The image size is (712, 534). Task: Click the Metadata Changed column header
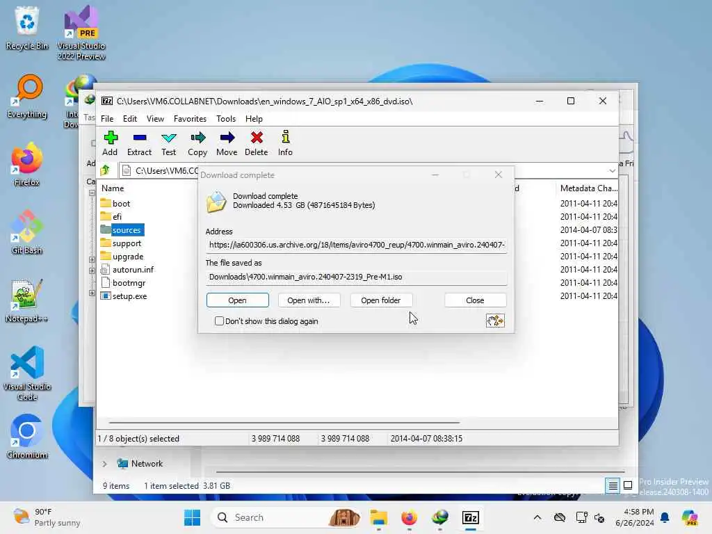click(x=588, y=188)
